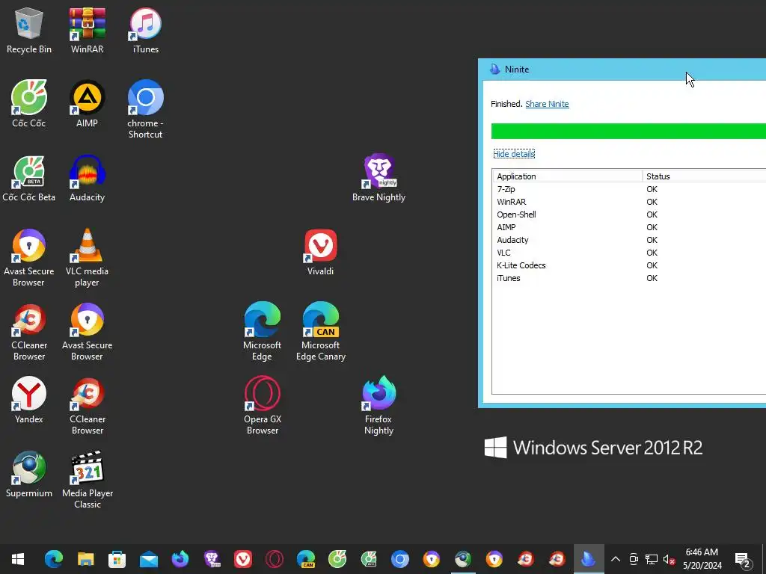Select the Microsoft Edge desktop shortcut
Viewport: 766px width, 574px height.
coord(263,331)
